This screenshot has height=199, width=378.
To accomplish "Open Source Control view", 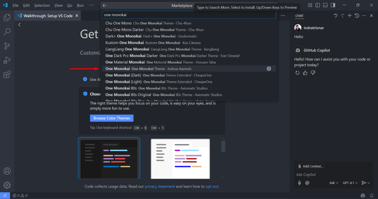I will point(7,46).
